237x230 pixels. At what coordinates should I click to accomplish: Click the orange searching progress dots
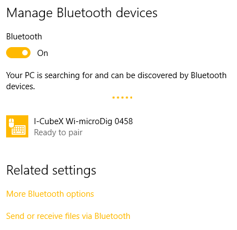(x=122, y=98)
